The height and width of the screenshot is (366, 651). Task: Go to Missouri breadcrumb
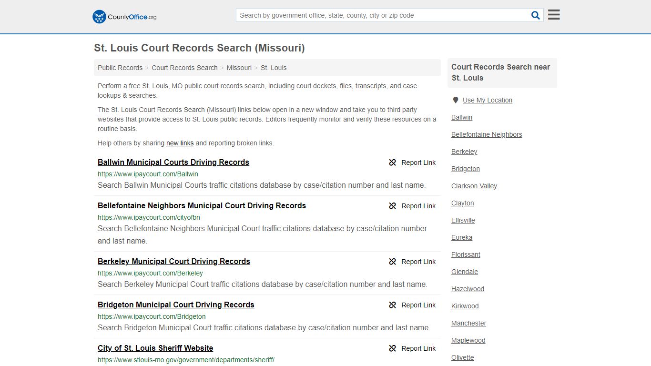coord(239,68)
